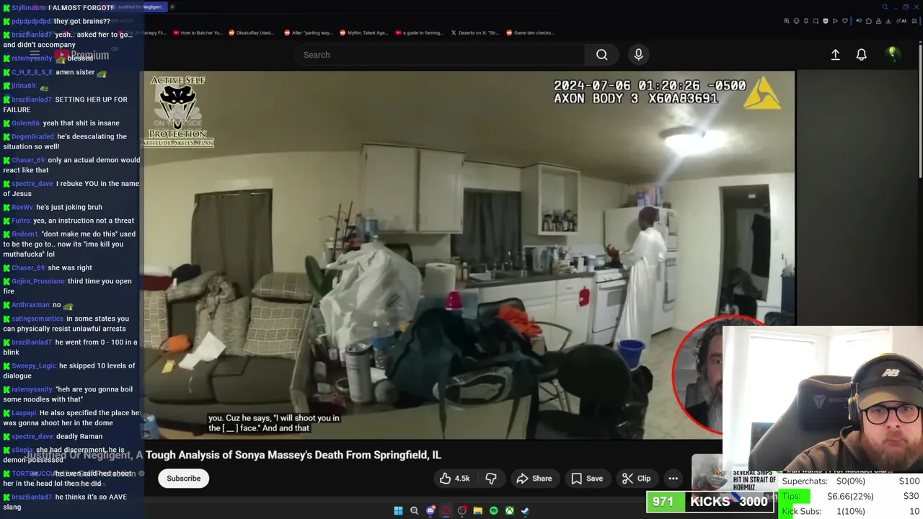
Task: Activate voice search microphone icon
Action: [638, 55]
